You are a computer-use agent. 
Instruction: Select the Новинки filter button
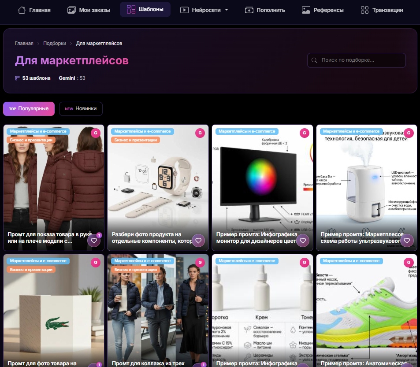(81, 109)
